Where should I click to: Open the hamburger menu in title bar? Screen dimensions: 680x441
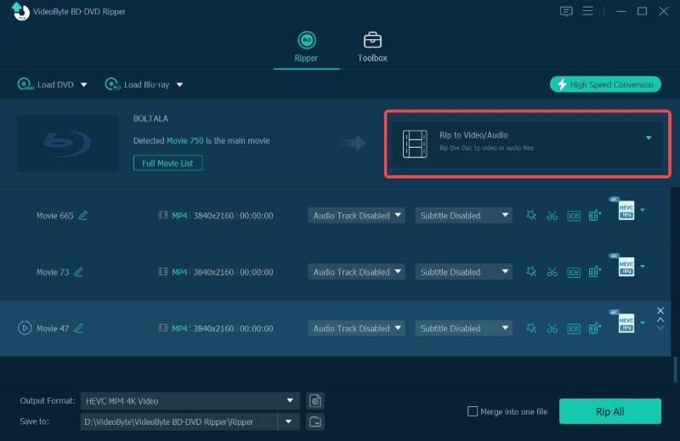coord(587,11)
